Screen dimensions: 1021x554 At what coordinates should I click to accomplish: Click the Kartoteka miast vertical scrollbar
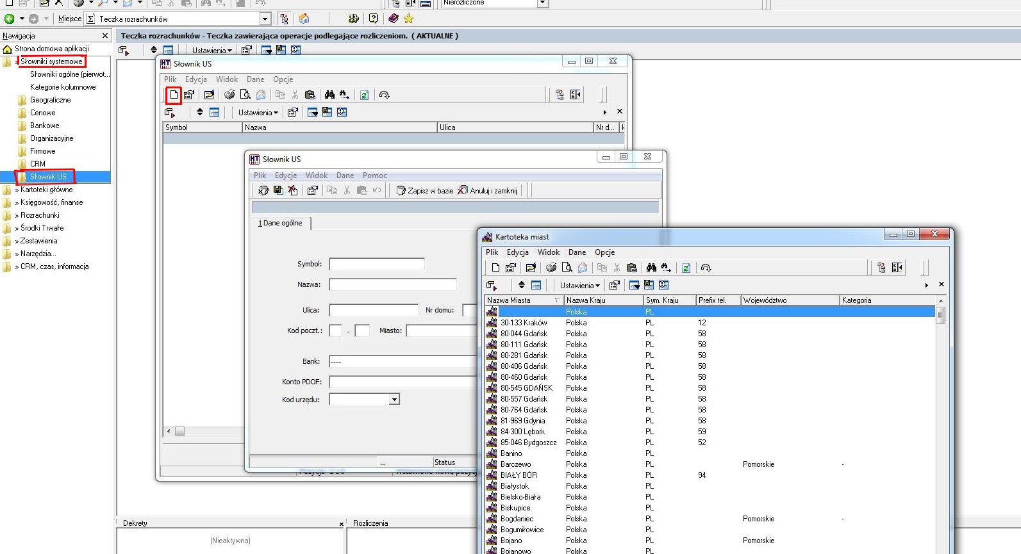(940, 429)
